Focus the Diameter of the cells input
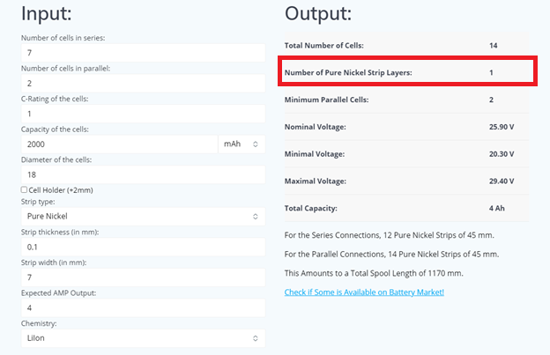Viewport: 550px width, 355px height. coord(143,174)
